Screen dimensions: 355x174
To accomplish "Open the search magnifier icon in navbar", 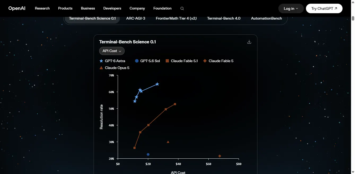I will point(182,8).
